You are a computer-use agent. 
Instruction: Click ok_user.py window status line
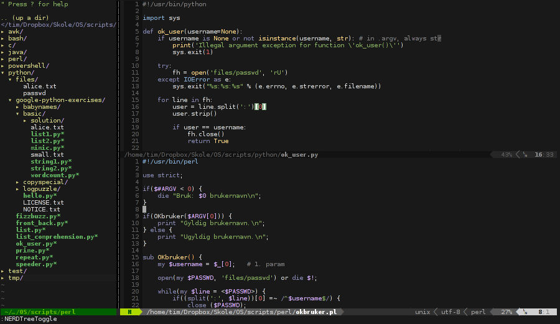pos(340,155)
